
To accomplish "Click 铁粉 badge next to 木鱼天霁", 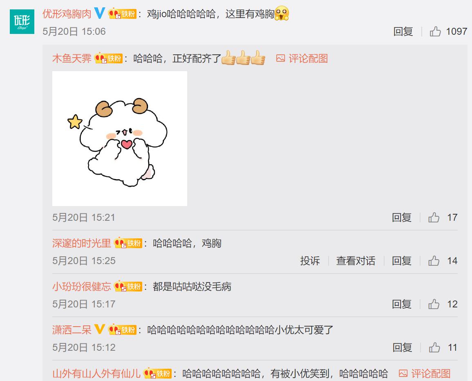I will [109, 58].
